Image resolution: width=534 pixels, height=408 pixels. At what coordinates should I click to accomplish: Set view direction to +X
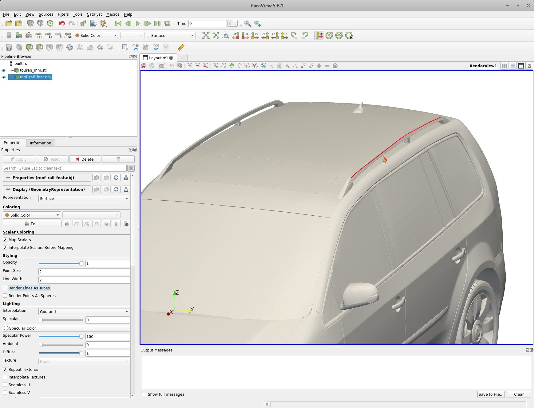click(x=235, y=35)
